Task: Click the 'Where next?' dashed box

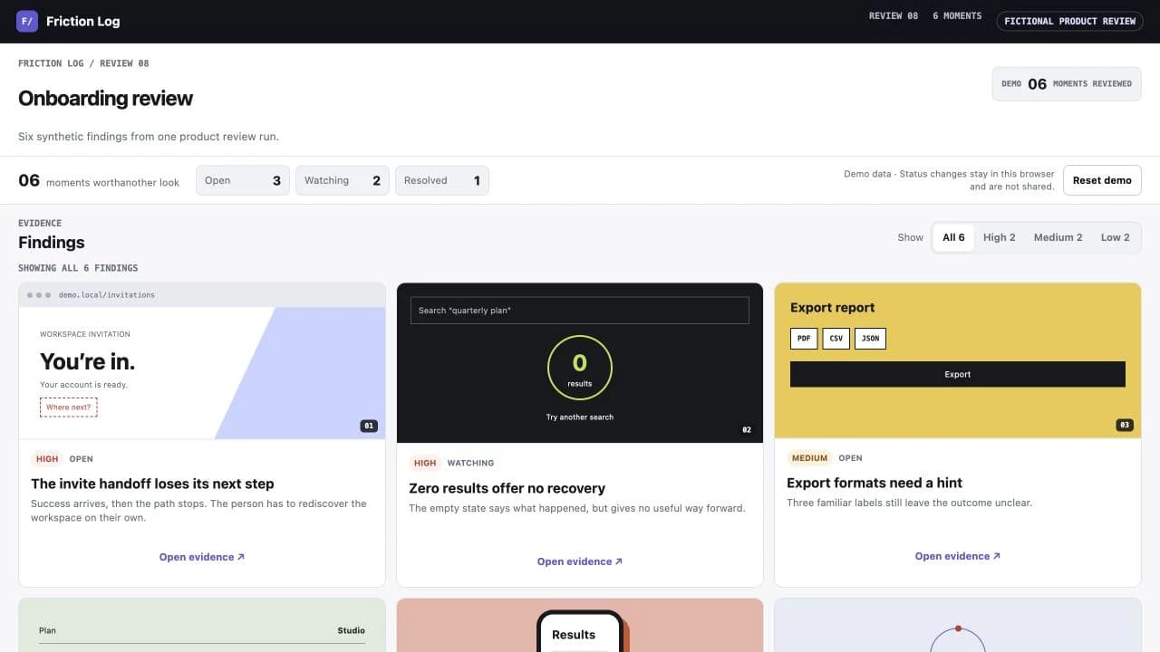Action: click(69, 407)
